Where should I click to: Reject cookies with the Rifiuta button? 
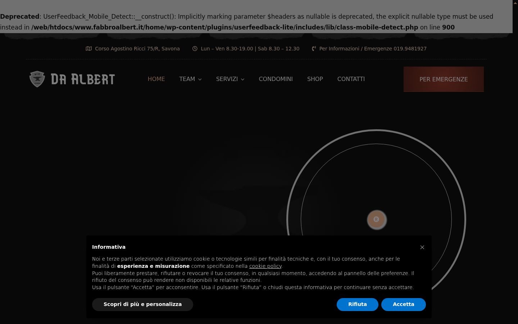click(358, 304)
